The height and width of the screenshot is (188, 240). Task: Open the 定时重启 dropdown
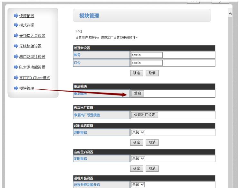pos(138,158)
